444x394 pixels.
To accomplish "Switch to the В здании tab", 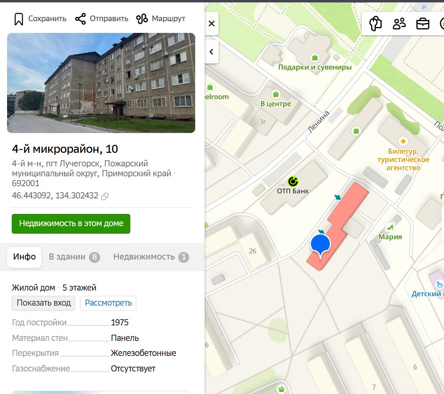I will pos(74,257).
